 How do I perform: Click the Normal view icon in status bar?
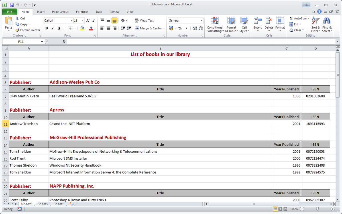276,209
